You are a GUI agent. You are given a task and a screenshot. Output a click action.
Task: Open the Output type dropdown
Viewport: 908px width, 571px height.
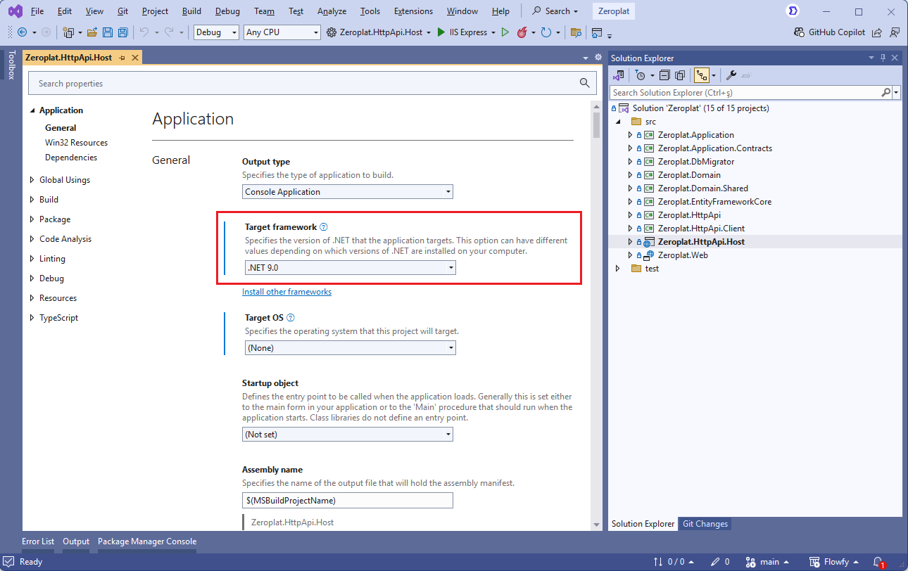(347, 192)
